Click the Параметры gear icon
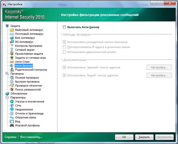Viewport: 178px width, 144px height. (7, 98)
